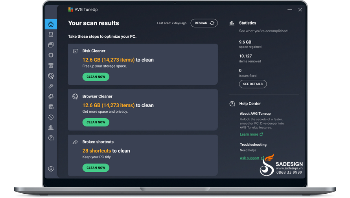Click the '9.6 GB' space regained value
The width and height of the screenshot is (350, 198).
[245, 42]
